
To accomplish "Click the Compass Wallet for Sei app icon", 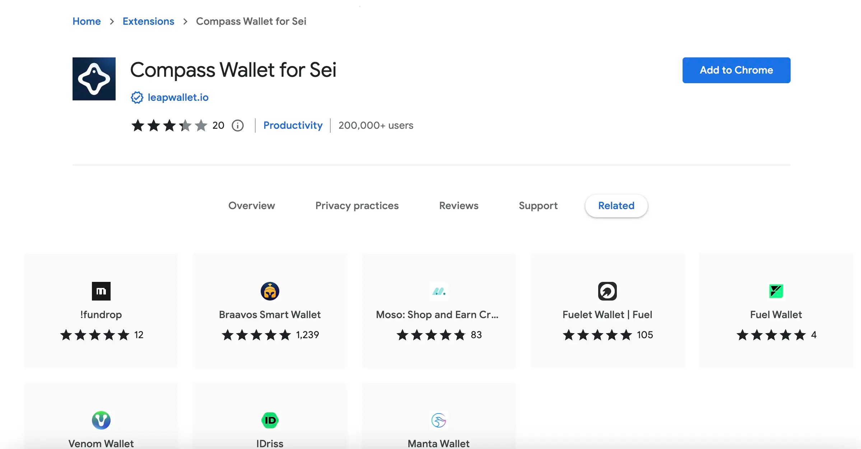I will pyautogui.click(x=94, y=79).
